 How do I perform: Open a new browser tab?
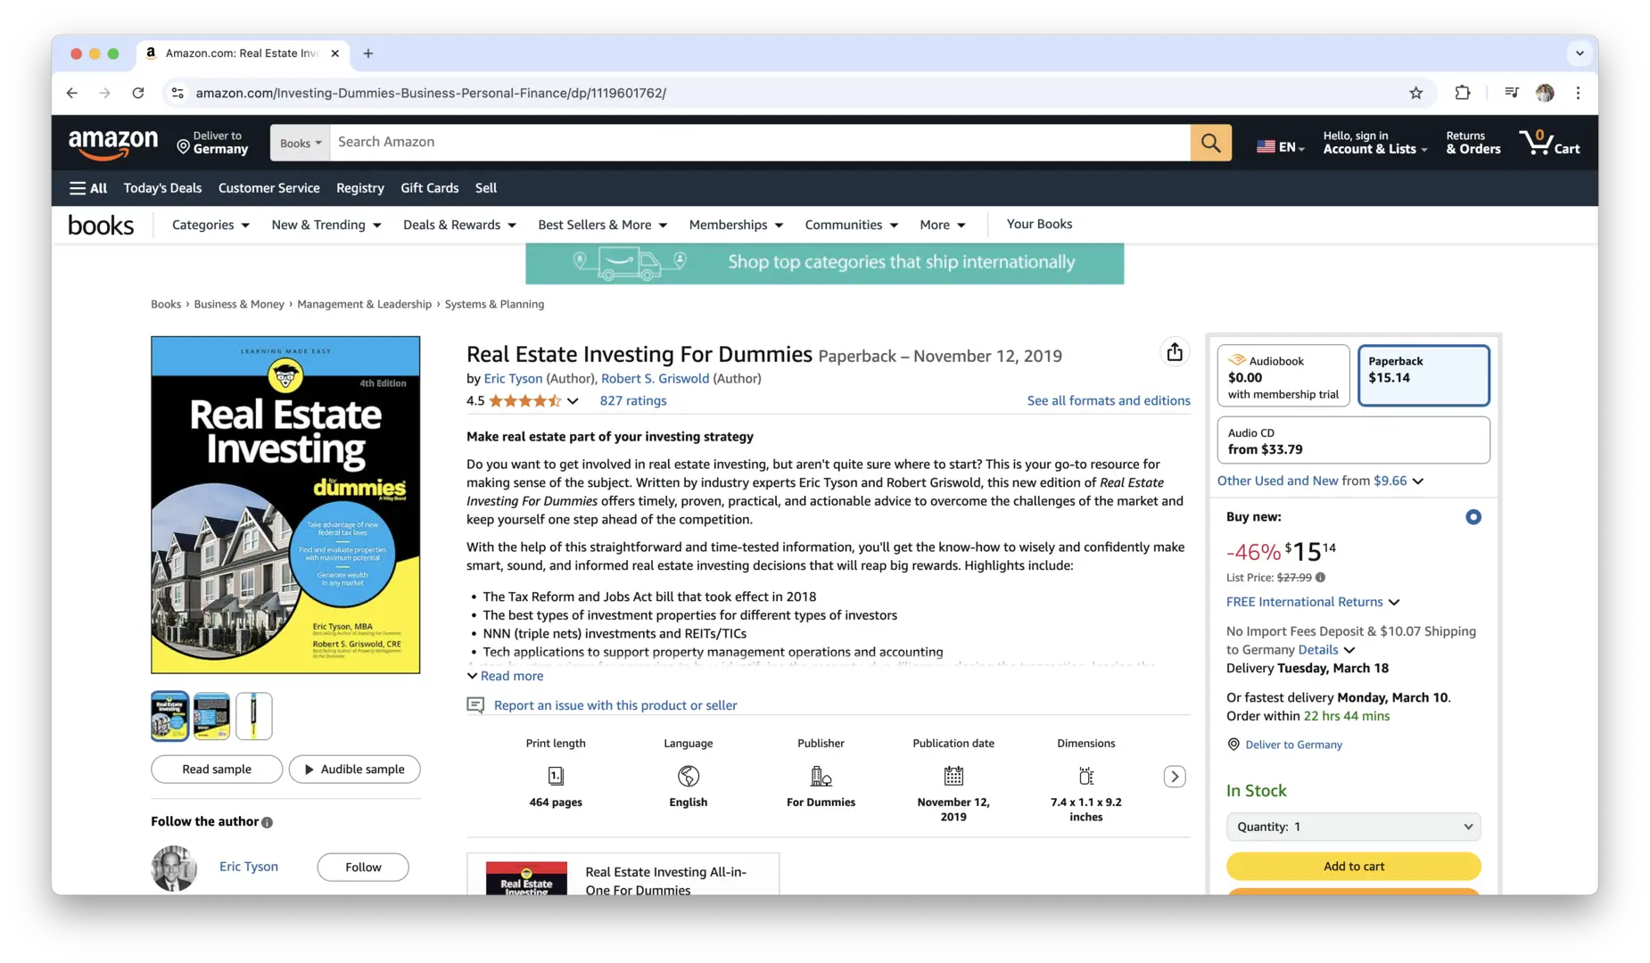(368, 53)
